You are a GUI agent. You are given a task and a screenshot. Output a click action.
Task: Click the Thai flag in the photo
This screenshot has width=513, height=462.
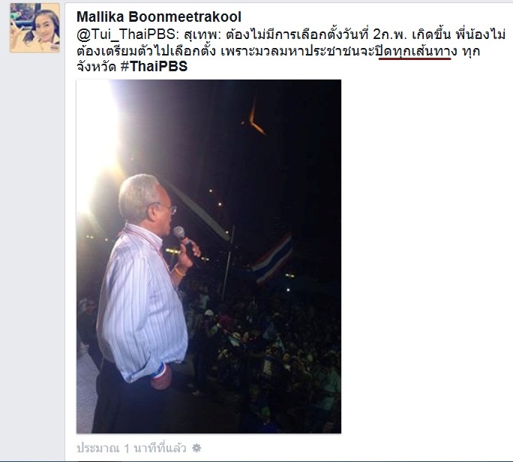tap(273, 259)
